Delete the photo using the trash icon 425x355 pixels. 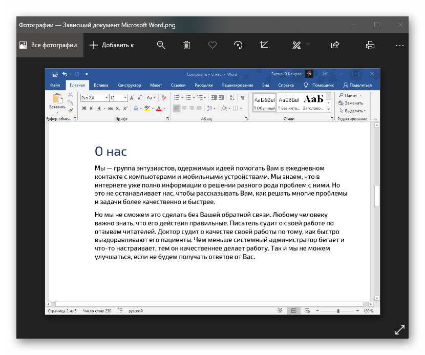pyautogui.click(x=187, y=45)
